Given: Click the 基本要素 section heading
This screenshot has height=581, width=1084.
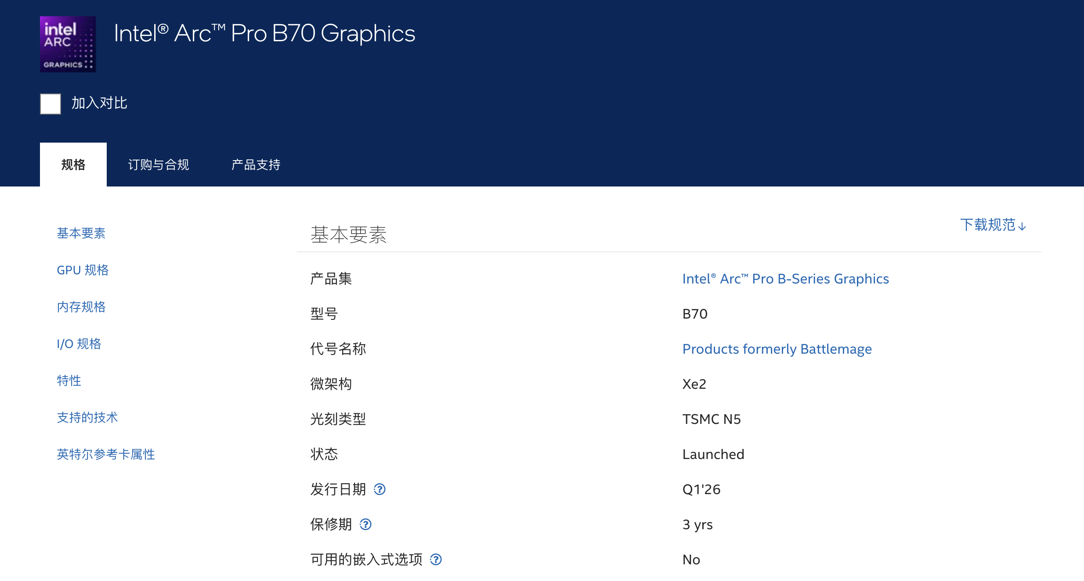Looking at the screenshot, I should tap(348, 235).
